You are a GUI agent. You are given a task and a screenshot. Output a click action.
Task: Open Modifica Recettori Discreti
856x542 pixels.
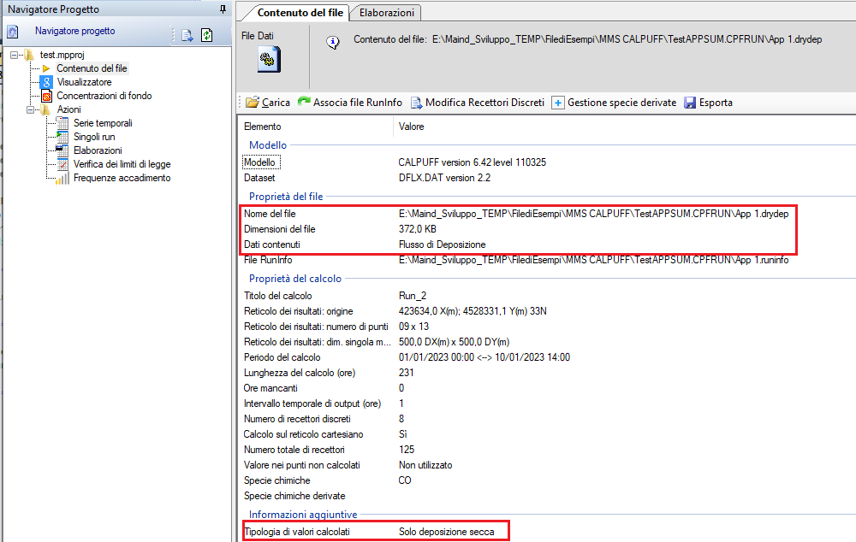pyautogui.click(x=477, y=103)
